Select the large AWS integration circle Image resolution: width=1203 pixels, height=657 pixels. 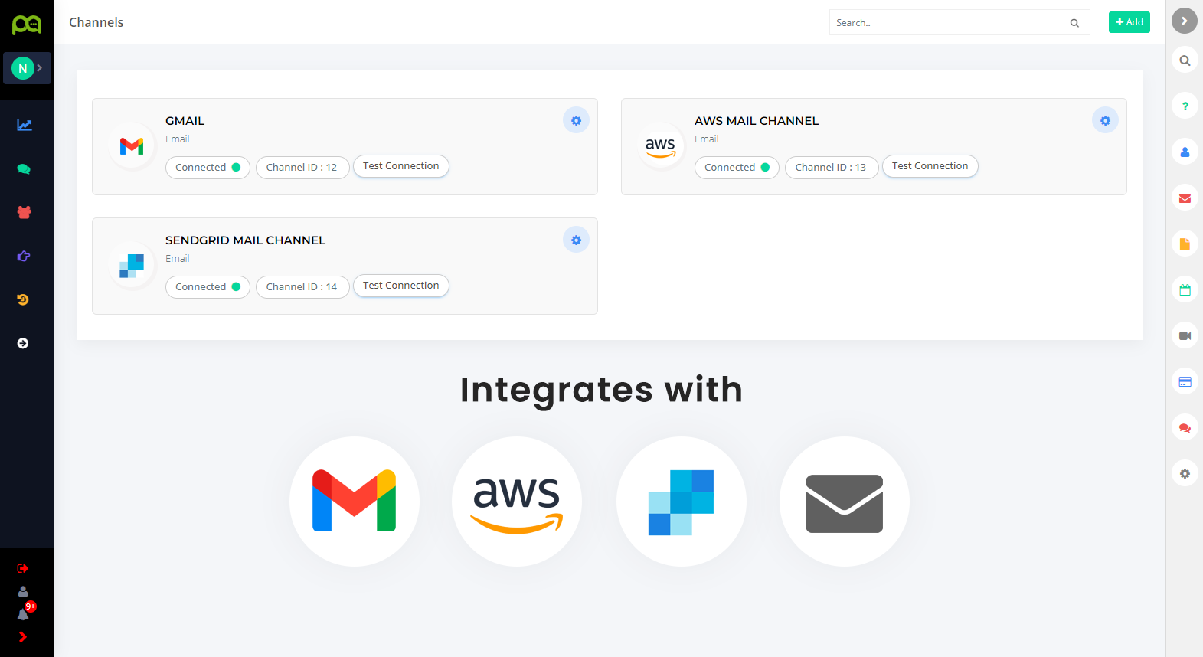(x=517, y=502)
